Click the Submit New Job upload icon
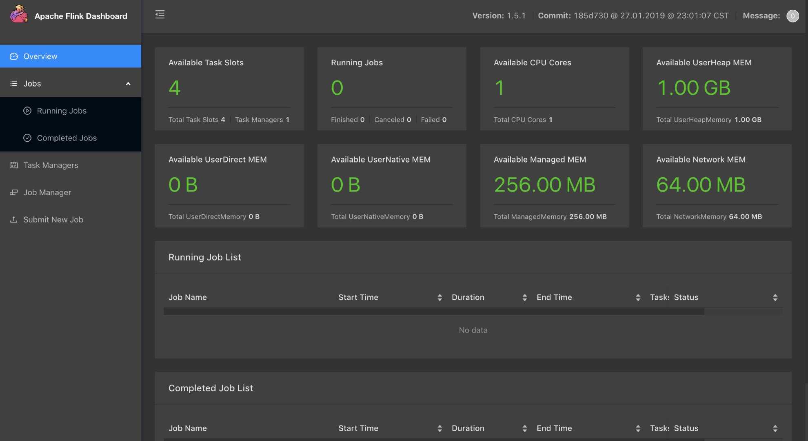The width and height of the screenshot is (808, 441). pos(14,220)
